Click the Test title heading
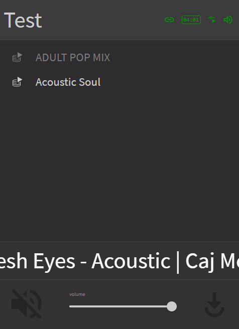Viewport: 239px width, 329px height. point(23,21)
